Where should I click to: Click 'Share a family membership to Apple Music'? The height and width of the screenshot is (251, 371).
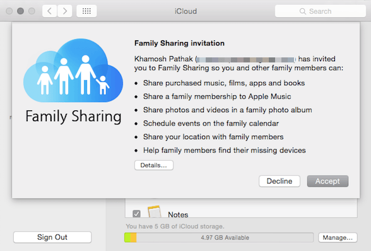click(217, 96)
